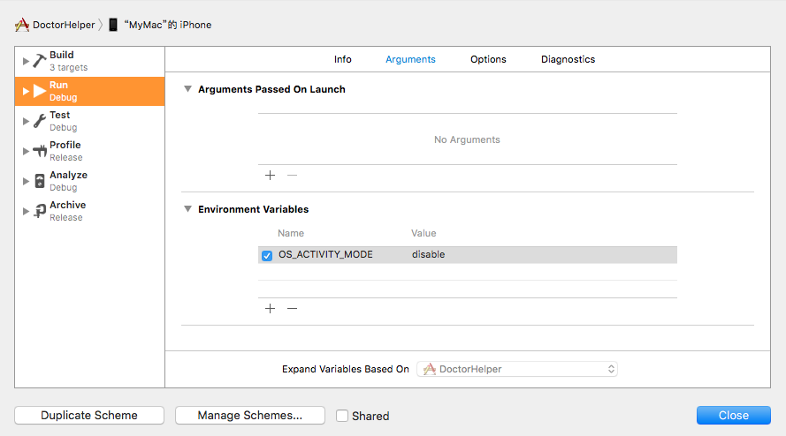Click the Run play icon
Screen dimensions: 786x436
point(39,91)
